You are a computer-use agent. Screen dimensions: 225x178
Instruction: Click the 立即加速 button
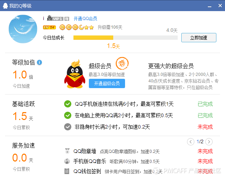(199, 38)
